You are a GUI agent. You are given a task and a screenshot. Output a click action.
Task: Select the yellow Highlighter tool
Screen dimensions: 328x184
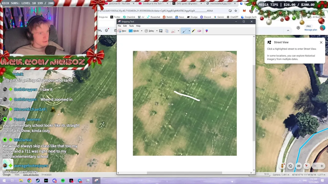(193, 31)
